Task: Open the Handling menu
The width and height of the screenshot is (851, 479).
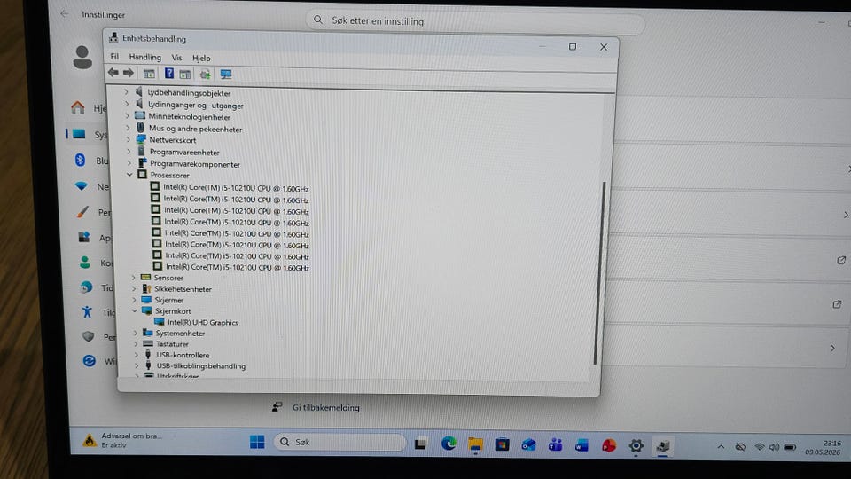Action: (144, 57)
